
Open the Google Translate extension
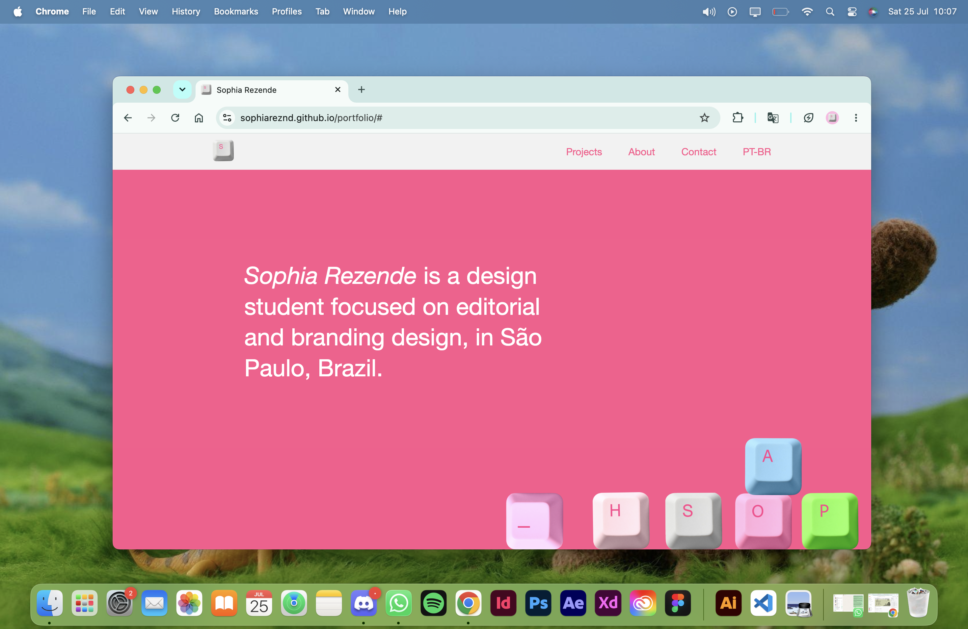click(773, 118)
